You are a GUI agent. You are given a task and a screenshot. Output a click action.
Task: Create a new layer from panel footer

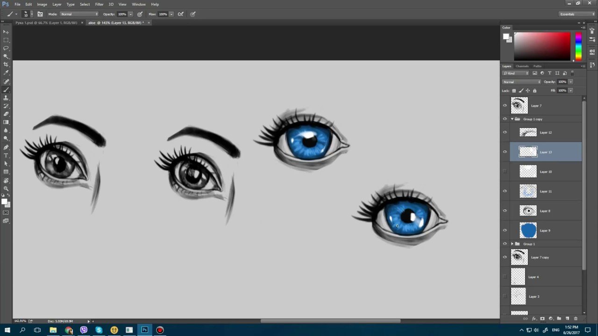[567, 319]
